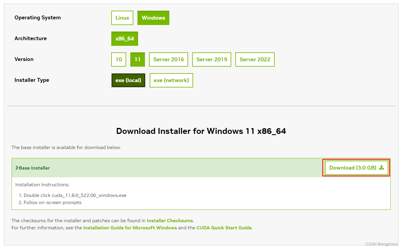Open the CUDA Quick Start Guide link

(x=224, y=228)
